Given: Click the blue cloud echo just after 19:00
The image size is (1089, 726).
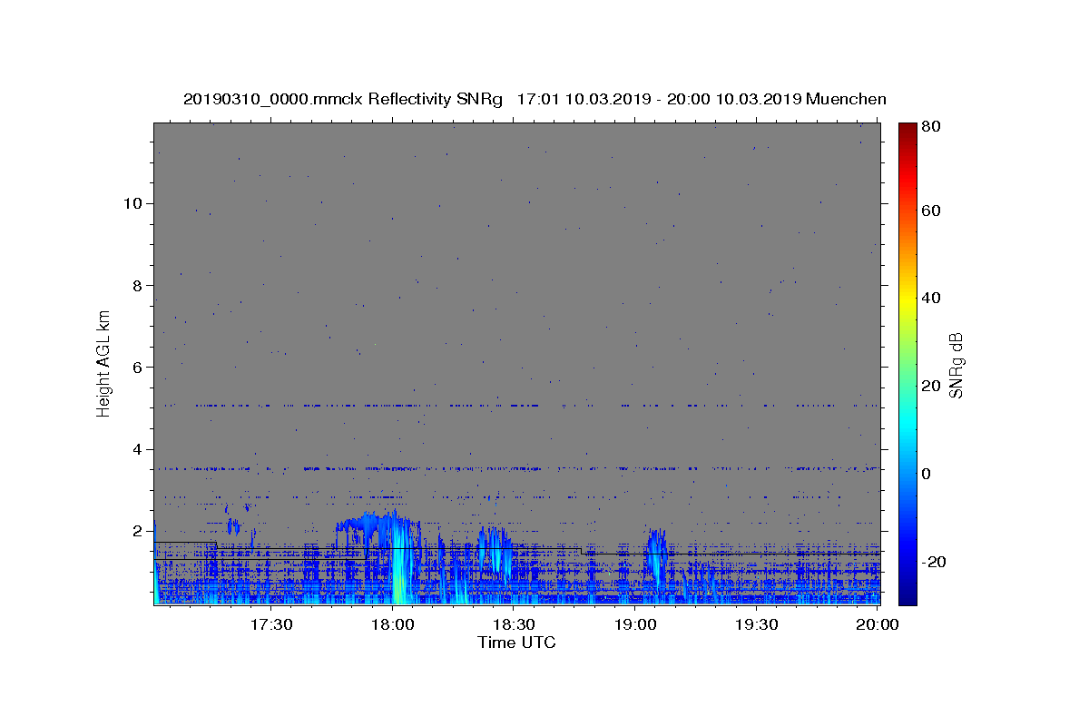Looking at the screenshot, I should coord(655,554).
